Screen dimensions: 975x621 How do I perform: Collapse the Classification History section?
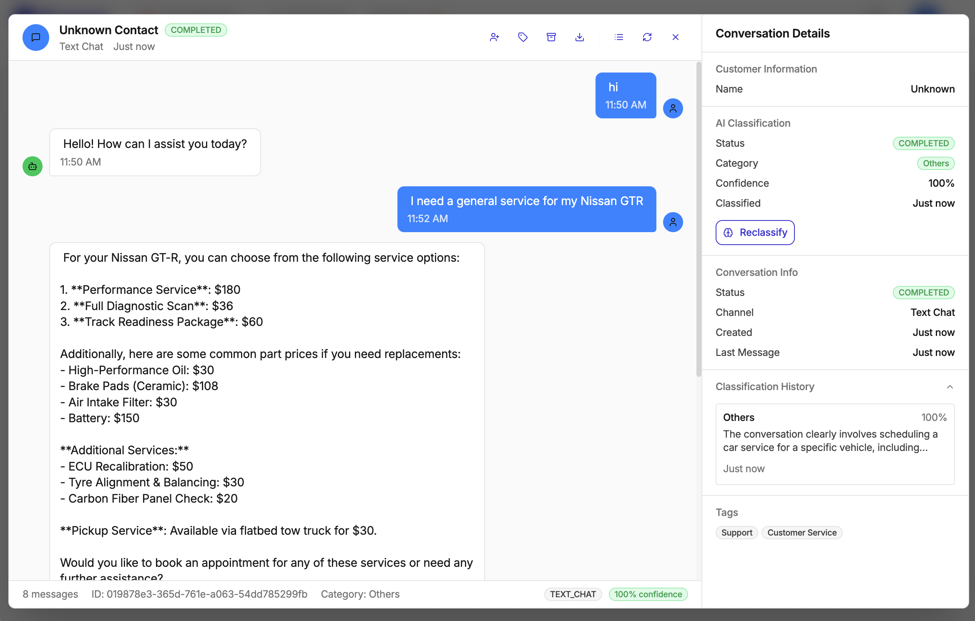point(950,386)
